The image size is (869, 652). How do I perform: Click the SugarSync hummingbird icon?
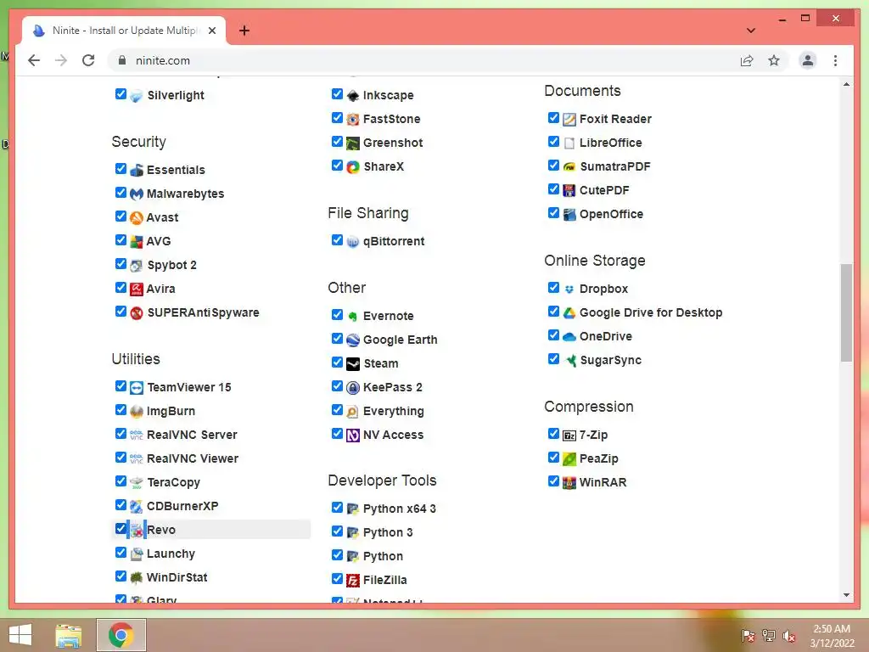click(x=569, y=360)
